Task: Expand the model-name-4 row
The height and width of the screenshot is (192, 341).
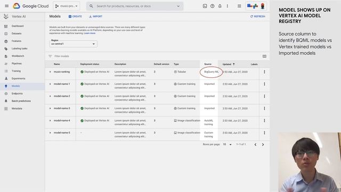Action: click(50, 121)
